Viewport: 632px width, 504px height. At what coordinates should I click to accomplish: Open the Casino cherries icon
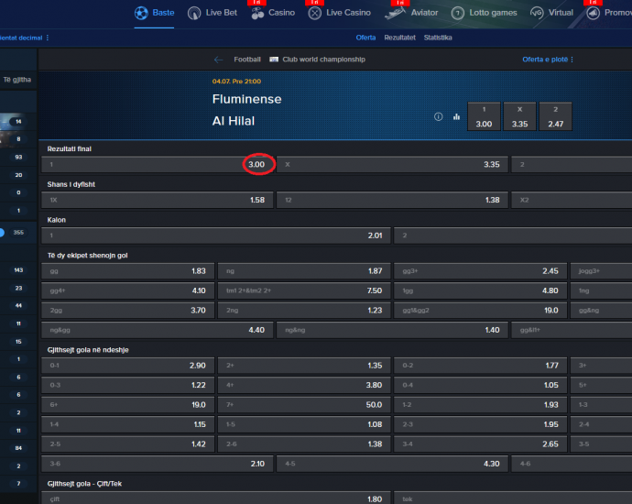click(x=257, y=14)
